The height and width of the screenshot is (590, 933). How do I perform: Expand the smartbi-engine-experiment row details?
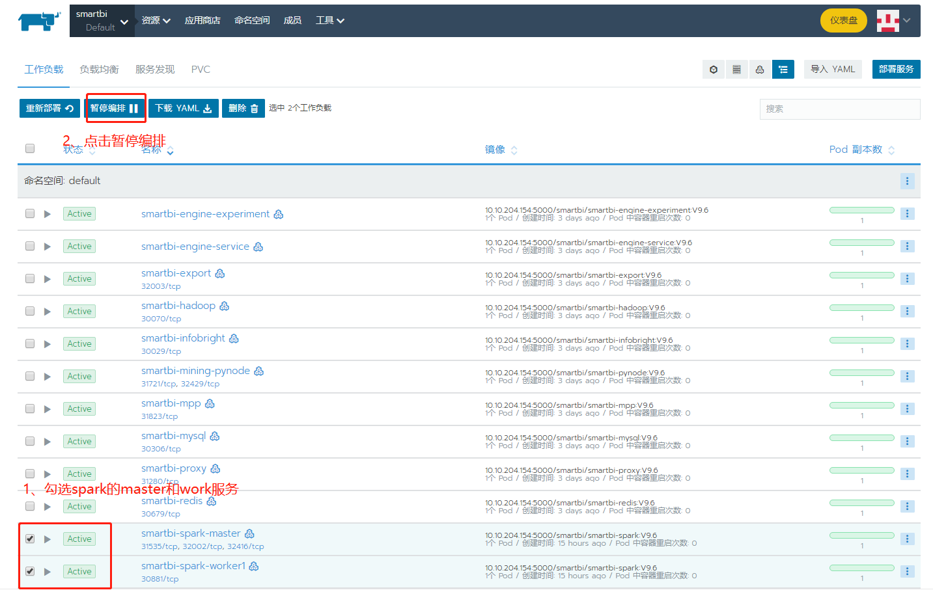pos(48,214)
